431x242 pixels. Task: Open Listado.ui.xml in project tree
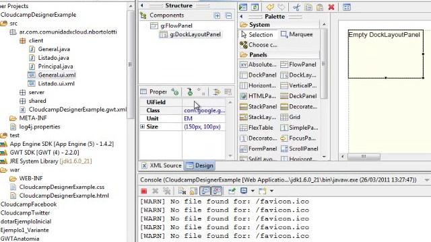[51, 83]
